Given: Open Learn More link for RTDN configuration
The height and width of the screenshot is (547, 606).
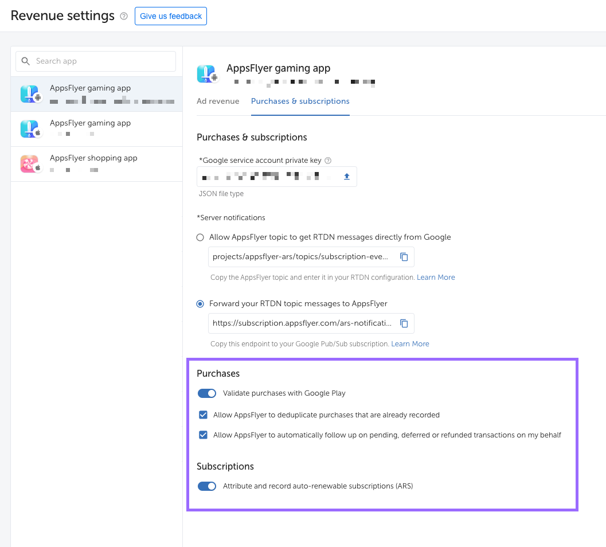Looking at the screenshot, I should point(436,278).
